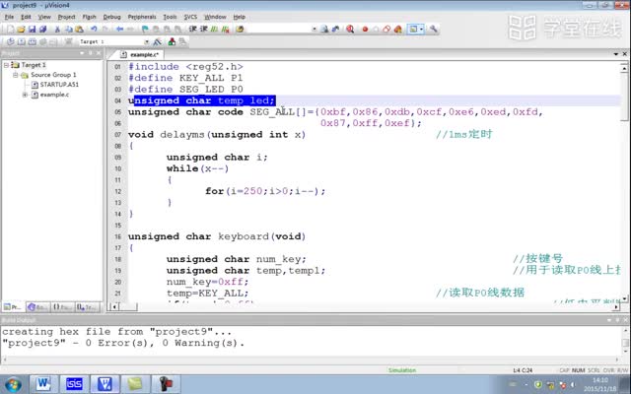Open the SVCS menu
Image resolution: width=631 pixels, height=394 pixels.
point(190,17)
